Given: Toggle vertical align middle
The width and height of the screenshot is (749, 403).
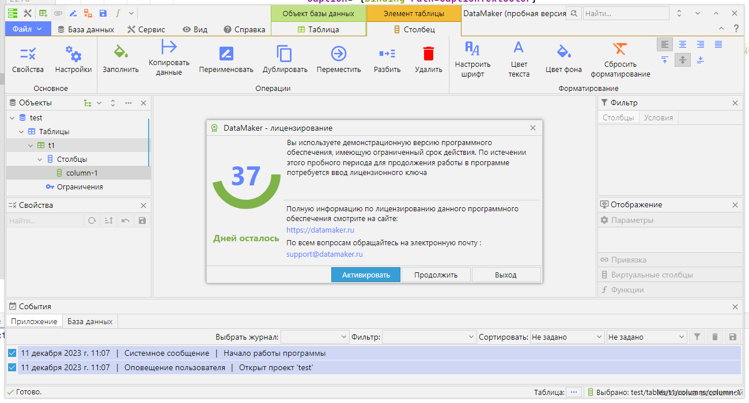Looking at the screenshot, I should [683, 60].
